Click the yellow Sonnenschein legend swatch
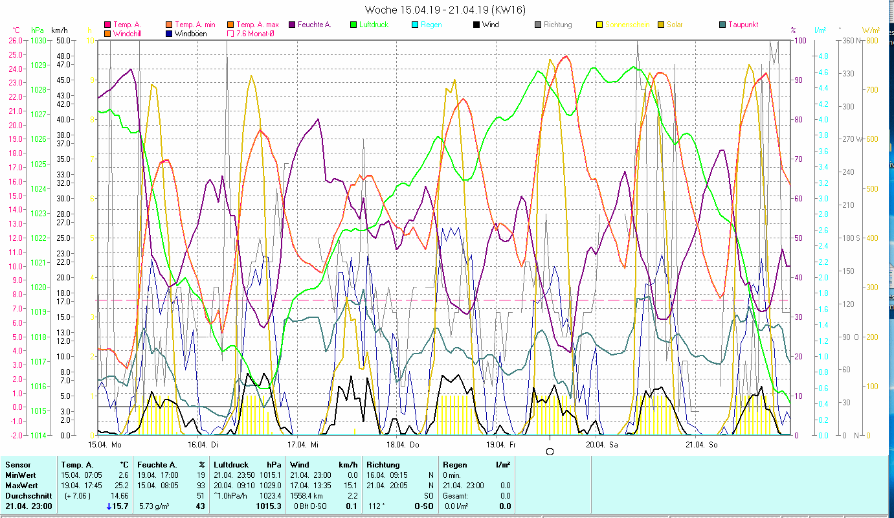The image size is (894, 518). [x=599, y=25]
